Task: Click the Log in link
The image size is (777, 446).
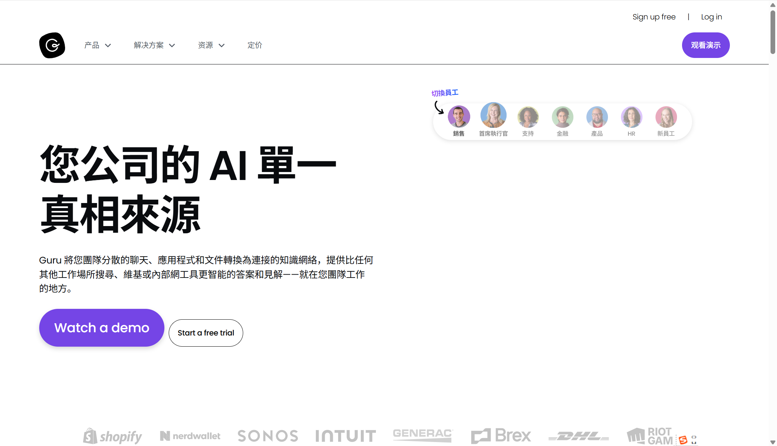Action: (x=711, y=17)
